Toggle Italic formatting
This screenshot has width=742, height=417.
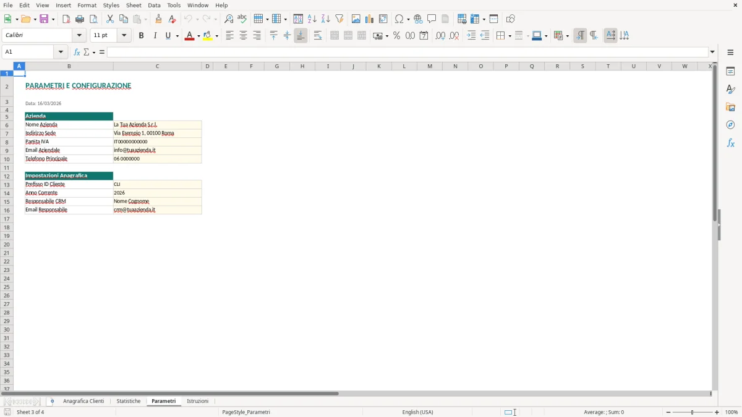155,36
